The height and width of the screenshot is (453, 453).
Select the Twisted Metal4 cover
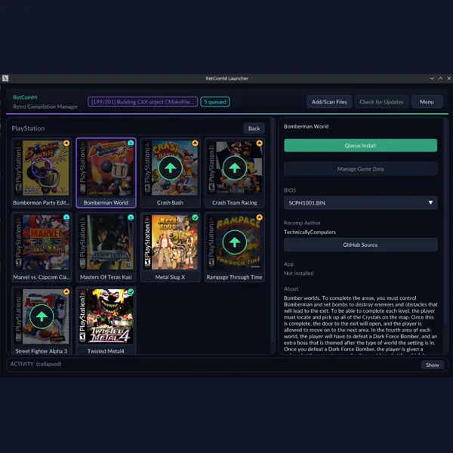point(106,316)
